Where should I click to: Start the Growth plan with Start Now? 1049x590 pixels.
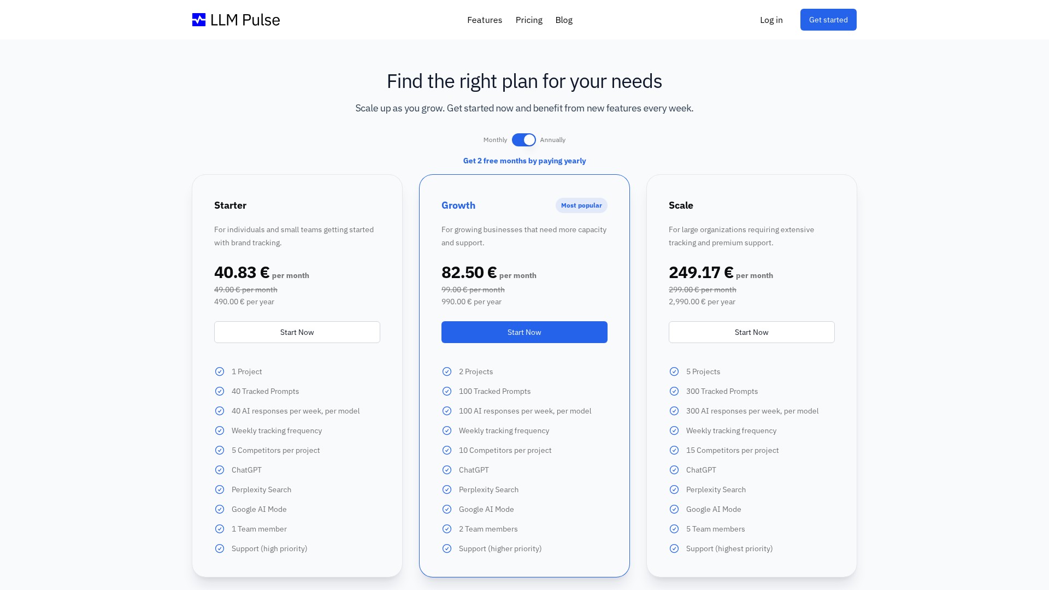point(524,332)
